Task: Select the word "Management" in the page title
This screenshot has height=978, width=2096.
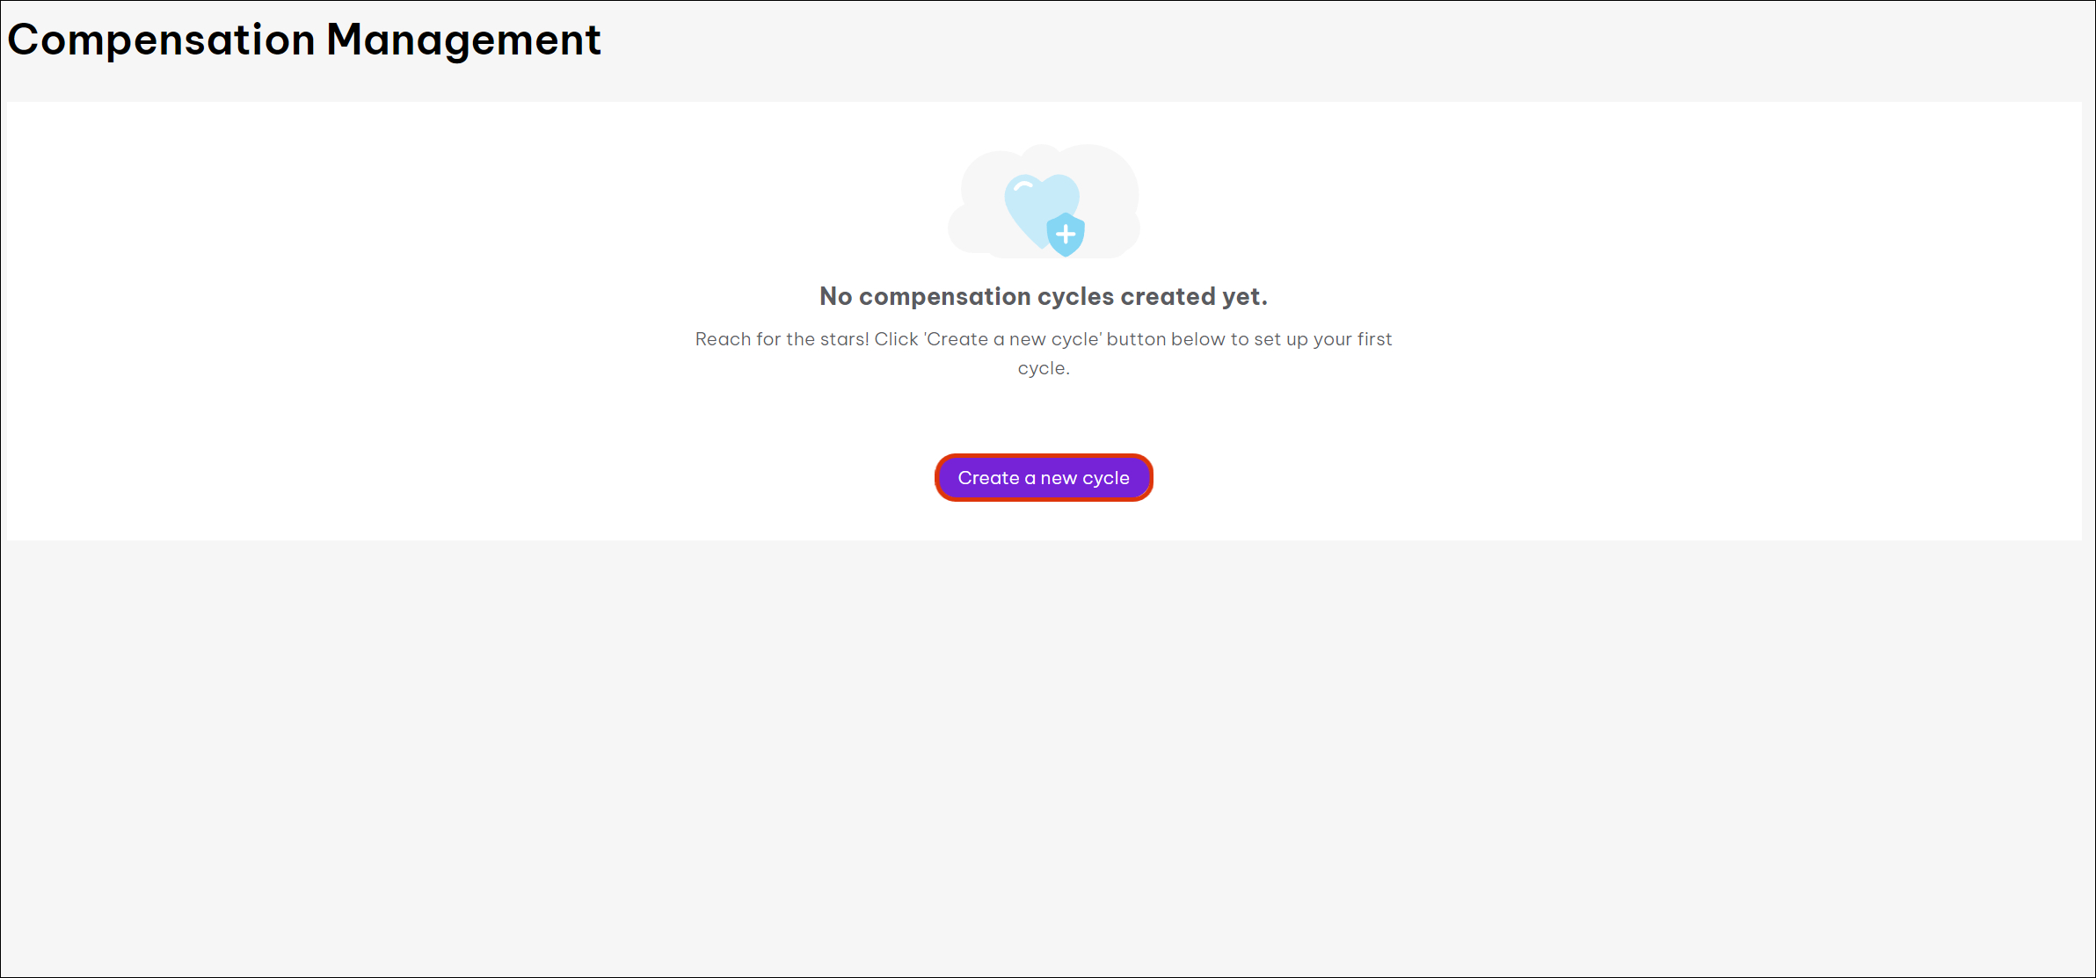Action: (463, 40)
